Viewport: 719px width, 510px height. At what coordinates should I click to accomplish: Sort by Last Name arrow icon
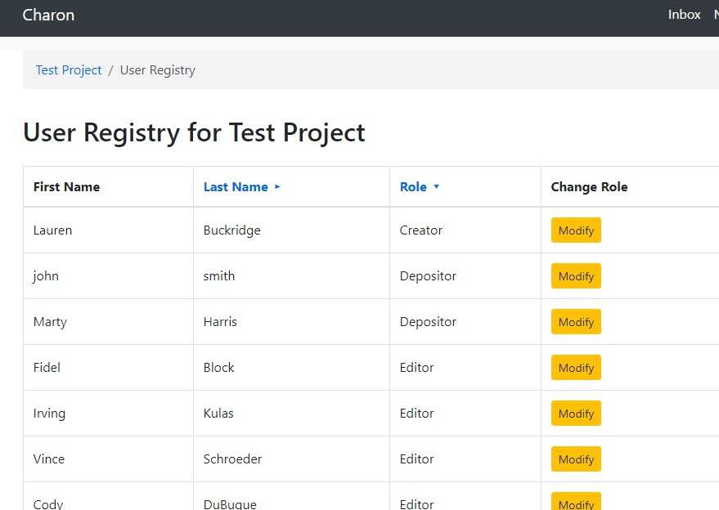coord(277,187)
